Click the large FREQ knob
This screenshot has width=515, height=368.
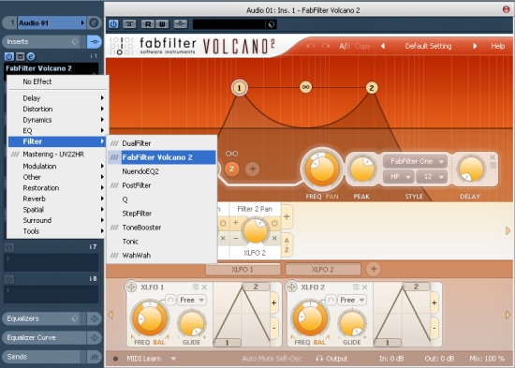pos(322,169)
